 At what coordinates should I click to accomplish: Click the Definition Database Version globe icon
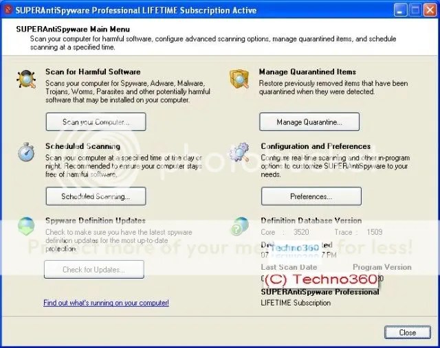point(239,226)
